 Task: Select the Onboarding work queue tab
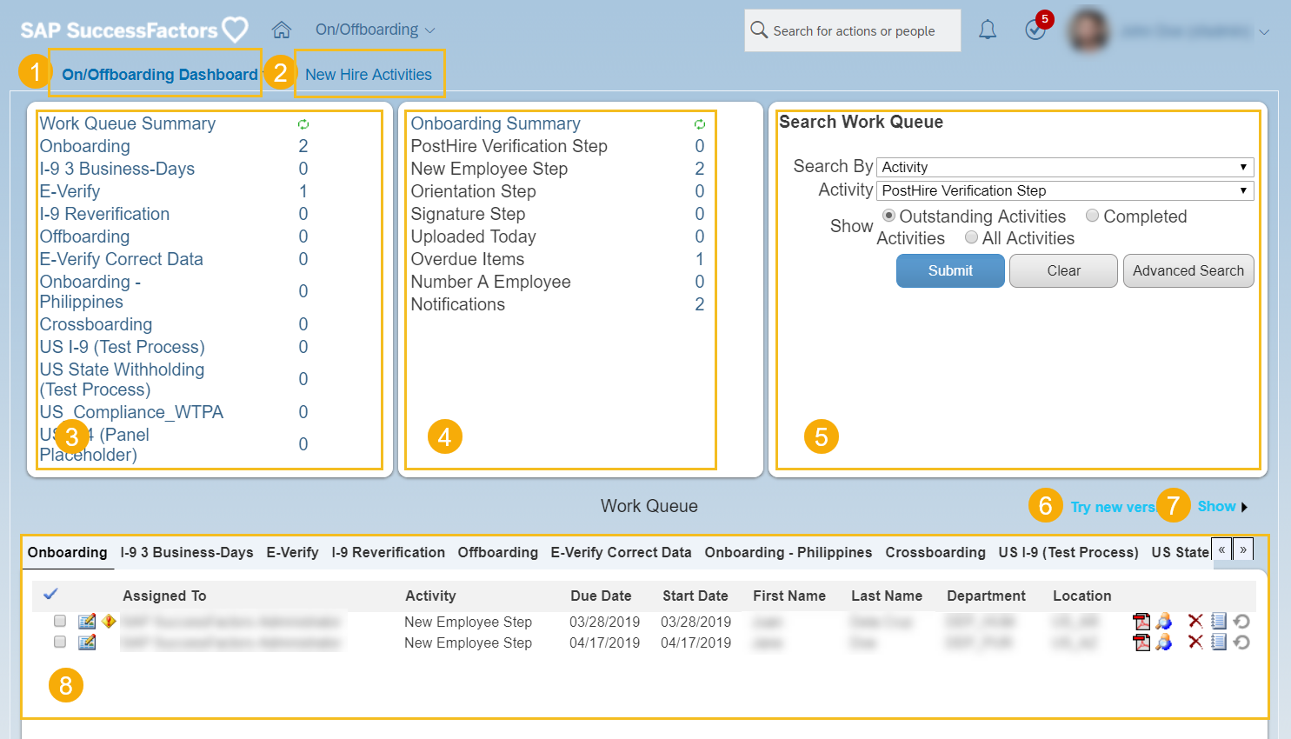tap(67, 552)
